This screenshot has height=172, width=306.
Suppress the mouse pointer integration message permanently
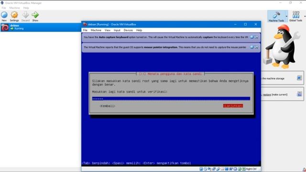[256, 47]
